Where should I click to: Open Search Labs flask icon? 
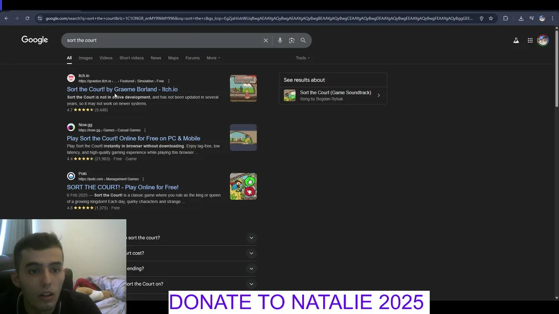516,41
